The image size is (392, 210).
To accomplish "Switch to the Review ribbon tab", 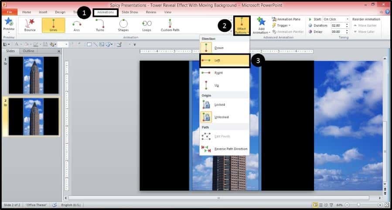I will click(151, 12).
